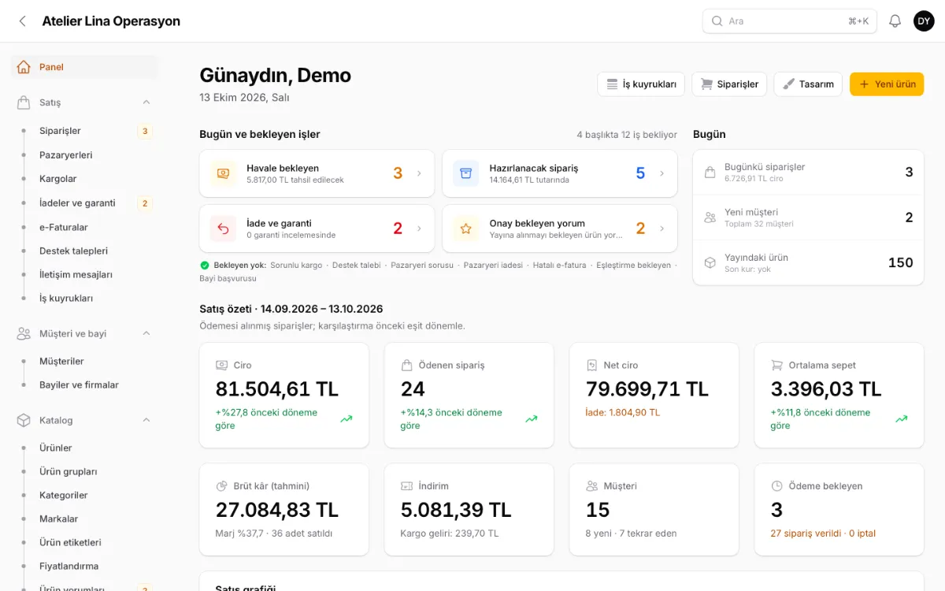The width and height of the screenshot is (945, 591).
Task: Click the Satış shopping bag icon
Action: pos(24,102)
